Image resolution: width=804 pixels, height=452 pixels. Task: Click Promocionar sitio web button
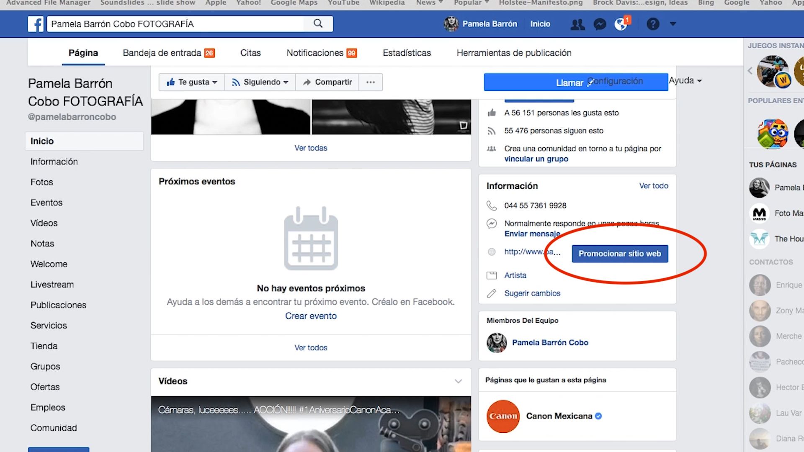pyautogui.click(x=620, y=254)
